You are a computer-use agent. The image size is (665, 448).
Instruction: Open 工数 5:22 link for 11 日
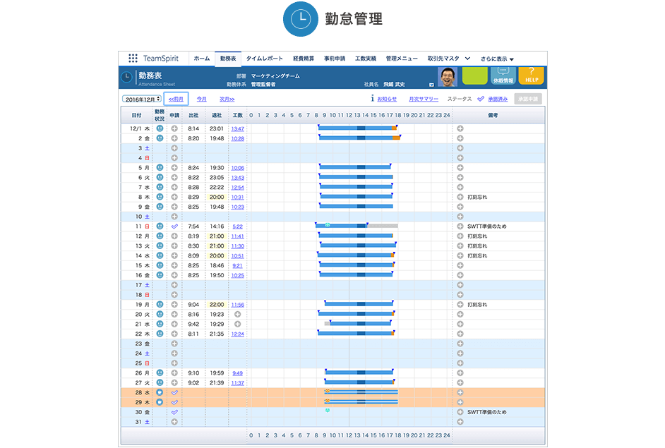[237, 226]
